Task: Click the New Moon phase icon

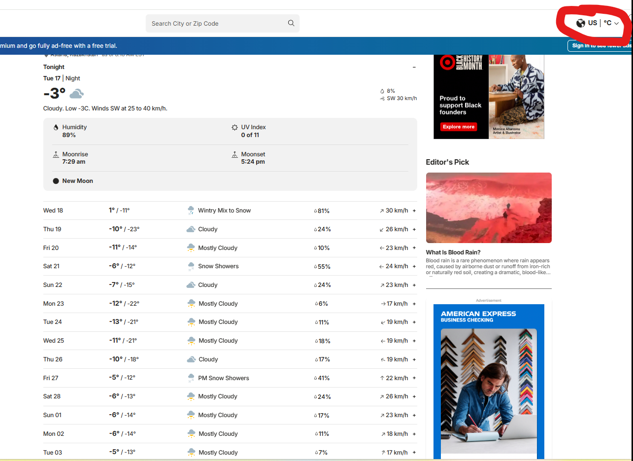Action: click(x=56, y=181)
